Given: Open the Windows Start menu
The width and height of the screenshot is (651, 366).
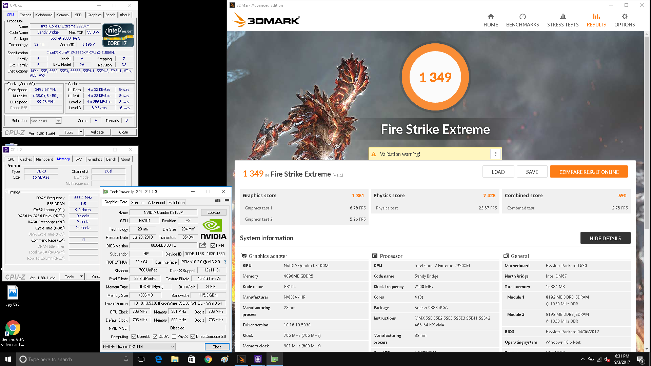Looking at the screenshot, I should [8, 359].
